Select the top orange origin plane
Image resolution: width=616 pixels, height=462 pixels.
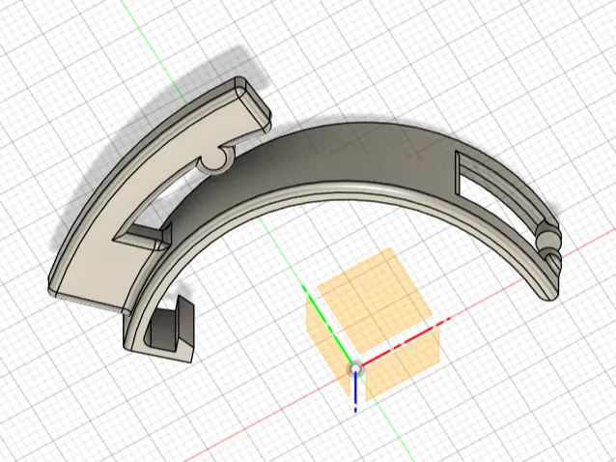pos(375,300)
